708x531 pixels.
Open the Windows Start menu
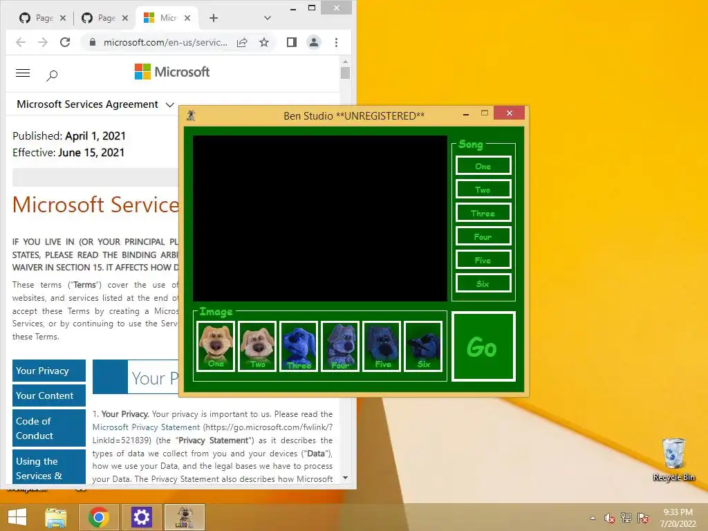coord(17,517)
